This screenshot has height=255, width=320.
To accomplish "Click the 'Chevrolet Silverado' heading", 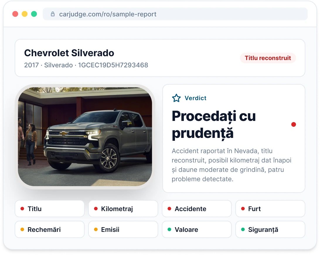I will coord(69,53).
